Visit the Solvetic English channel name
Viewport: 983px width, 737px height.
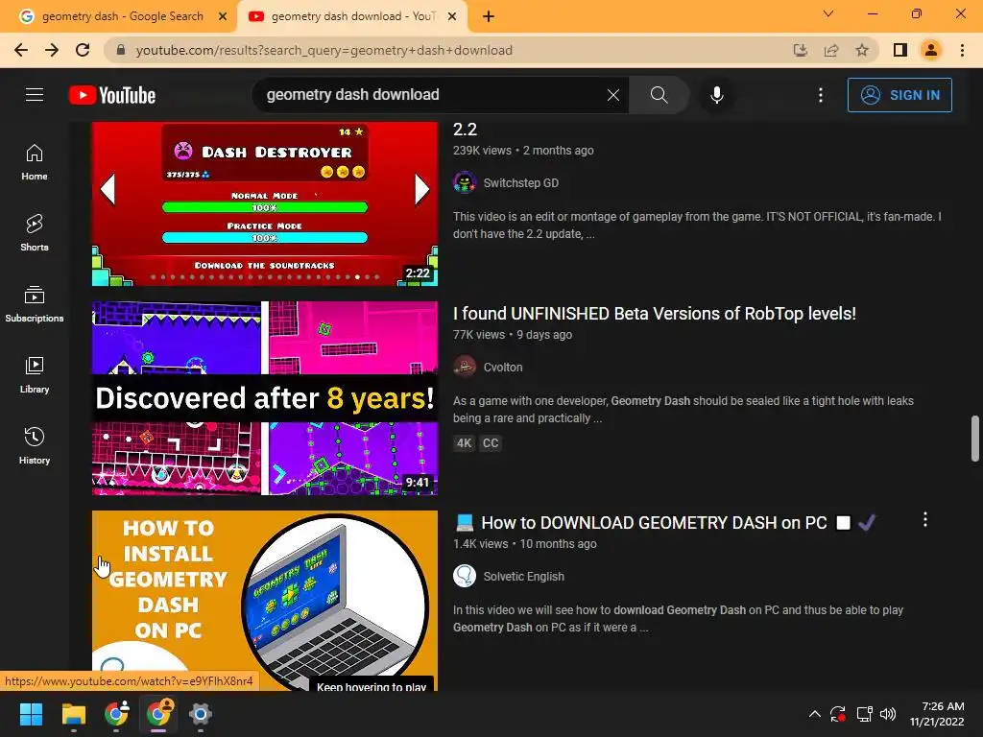click(523, 577)
